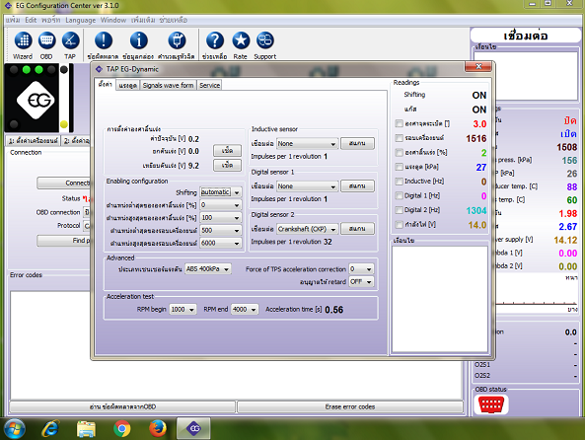Viewport: 585px width, 440px height.
Task: Open the Edit menu
Action: (31, 20)
